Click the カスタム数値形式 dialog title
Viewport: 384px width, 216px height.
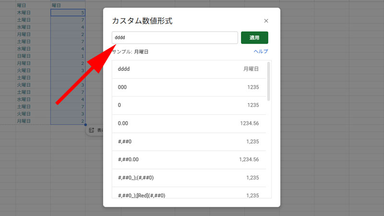tap(142, 21)
